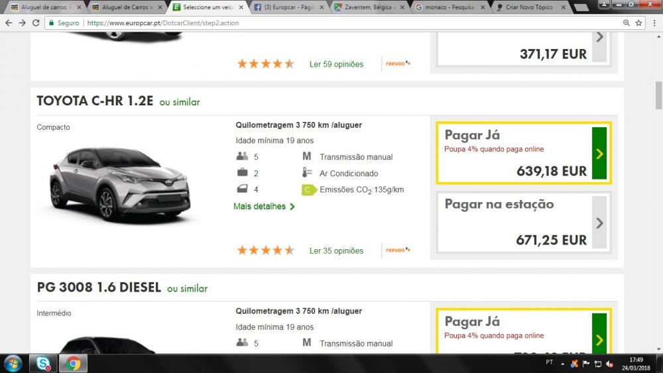Switch to the second Aluguel de Carros tab
Image resolution: width=663 pixels, height=373 pixels.
pyautogui.click(x=125, y=7)
